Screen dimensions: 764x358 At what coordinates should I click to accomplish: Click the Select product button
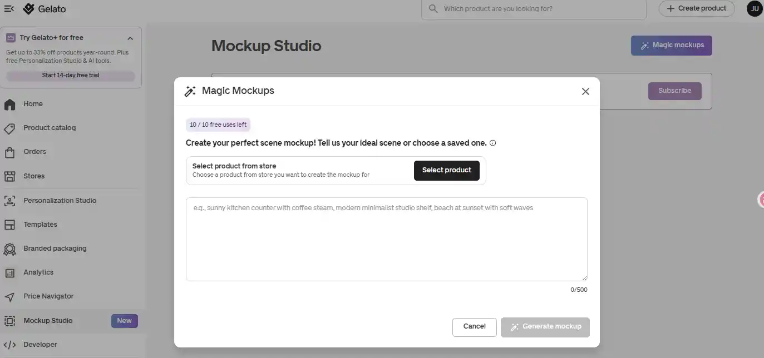[x=447, y=170]
